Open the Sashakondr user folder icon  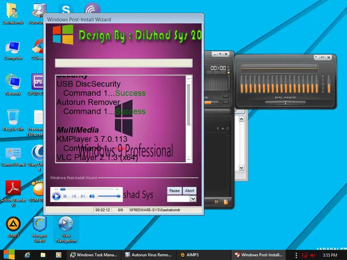13,13
